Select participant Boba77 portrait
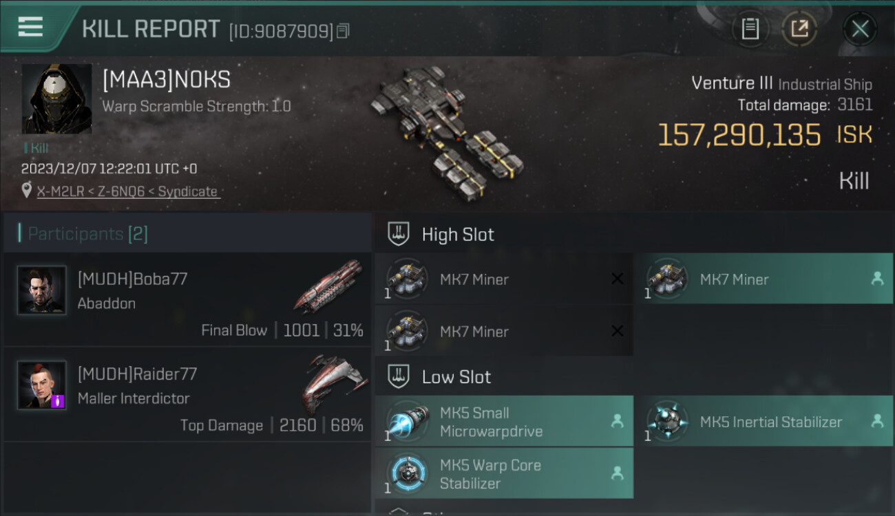Screen dimensions: 895x516 coord(42,290)
